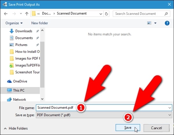Click the search magnifier icon
Viewport: 174px width, 135px height.
167,14
